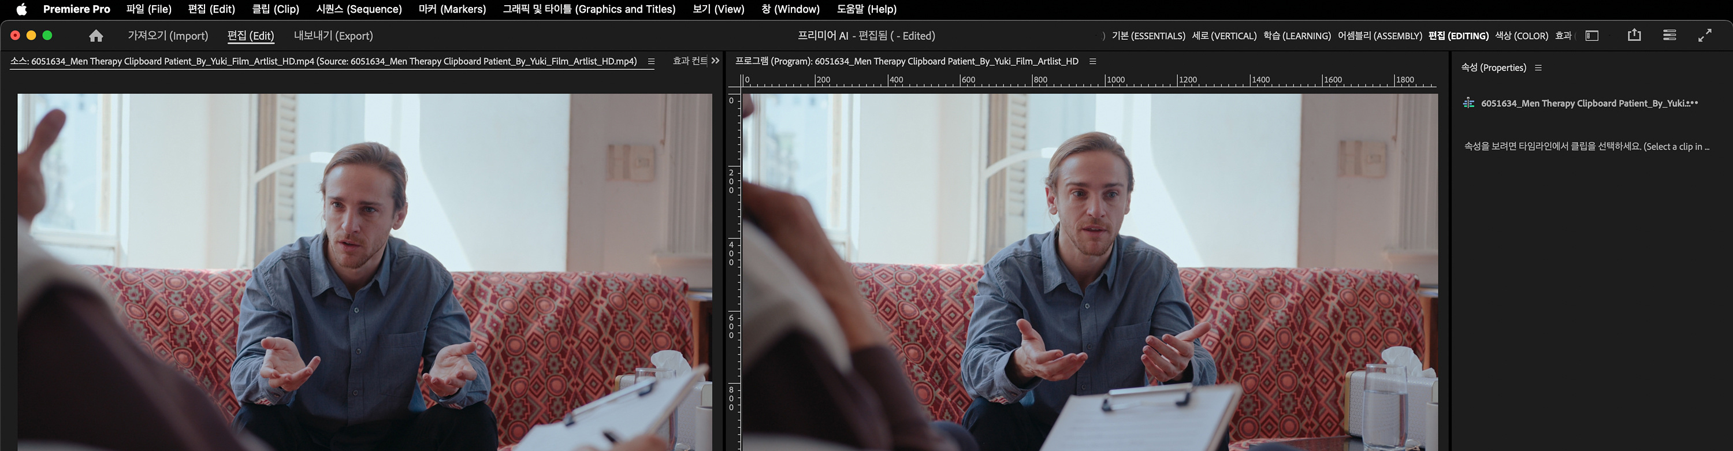1733x451 pixels.
Task: Toggle full screen with the arrows icon
Action: click(x=1705, y=36)
